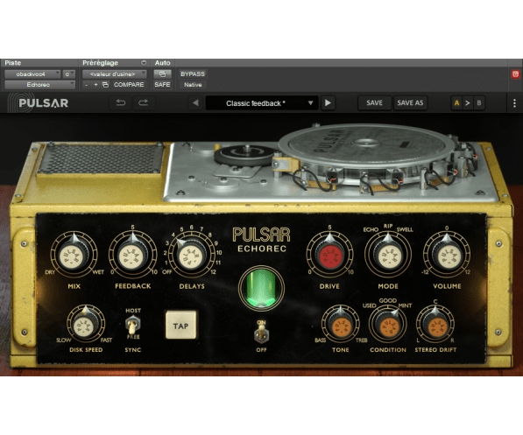Screen dimensions: 523x435
Task: Select state A
Action: tap(457, 103)
